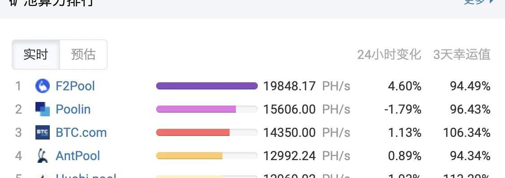Click the AntPool ant logo icon
This screenshot has width=505, height=178.
[43, 156]
